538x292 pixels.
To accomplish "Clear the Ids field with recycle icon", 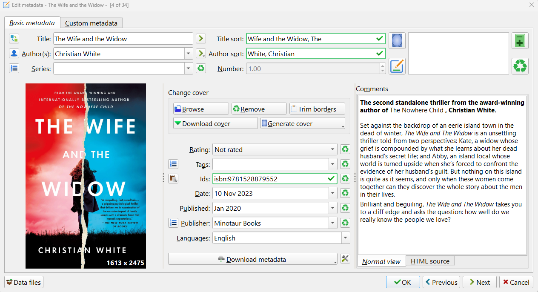I will click(x=345, y=179).
